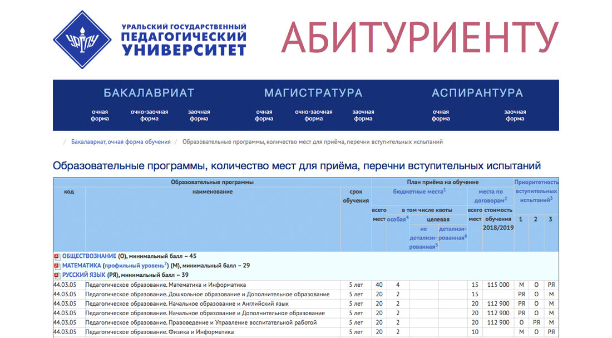Select заочная форма under БАКАЛАВРИАТ

point(199,114)
